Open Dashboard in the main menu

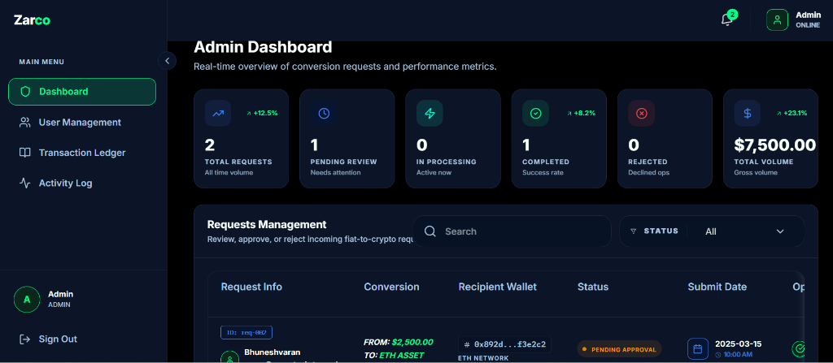82,92
